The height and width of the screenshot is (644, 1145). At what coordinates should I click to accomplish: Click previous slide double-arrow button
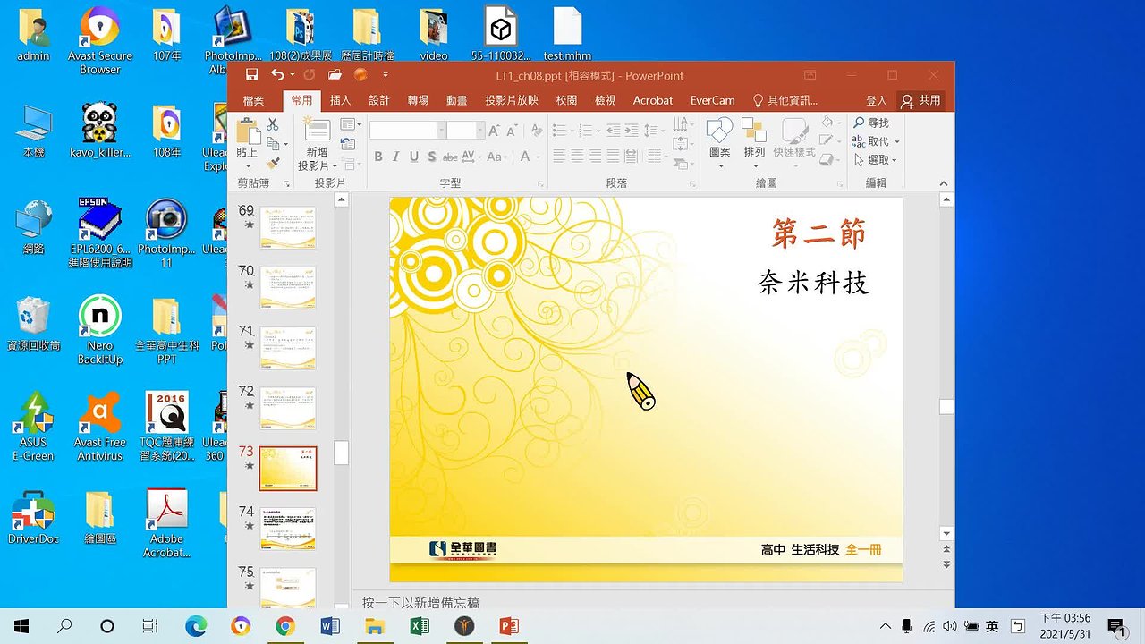tap(946, 550)
